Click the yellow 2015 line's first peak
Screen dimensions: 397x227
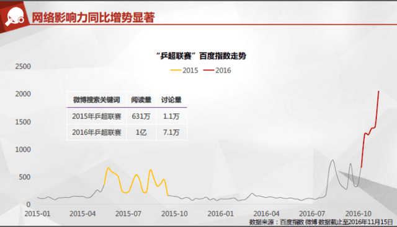tap(109, 168)
